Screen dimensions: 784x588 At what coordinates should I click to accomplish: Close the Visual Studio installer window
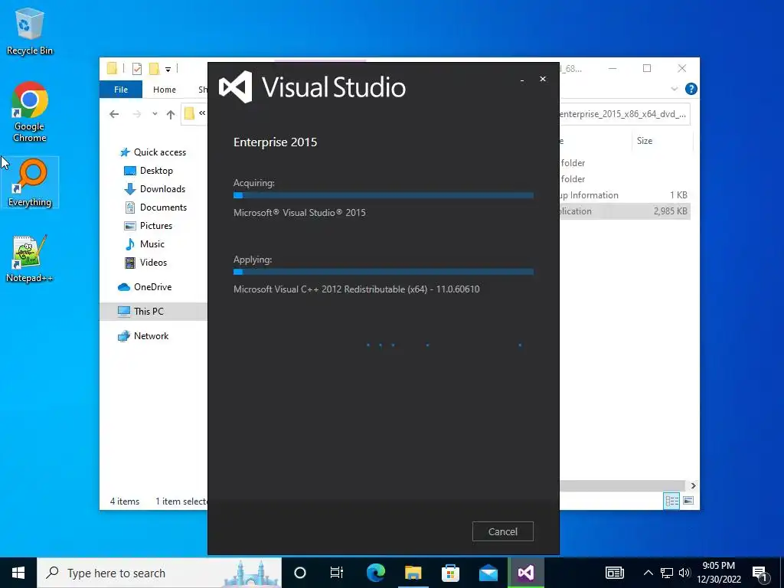tap(543, 79)
